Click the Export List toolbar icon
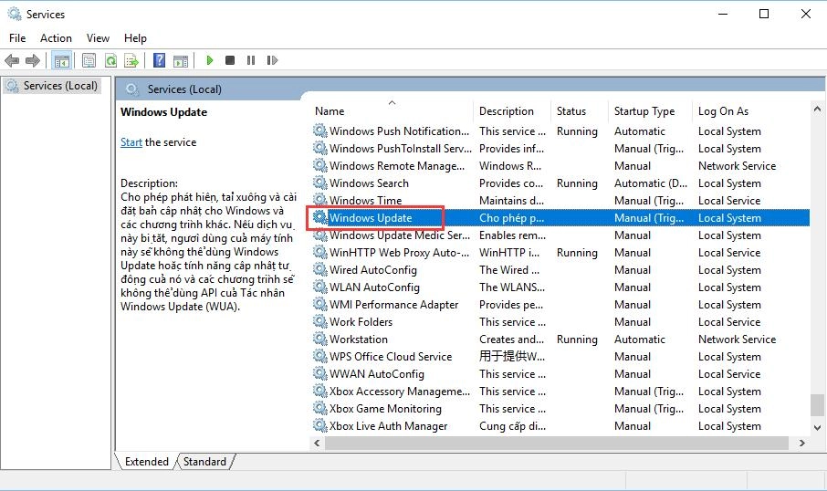827x491 pixels. point(131,60)
